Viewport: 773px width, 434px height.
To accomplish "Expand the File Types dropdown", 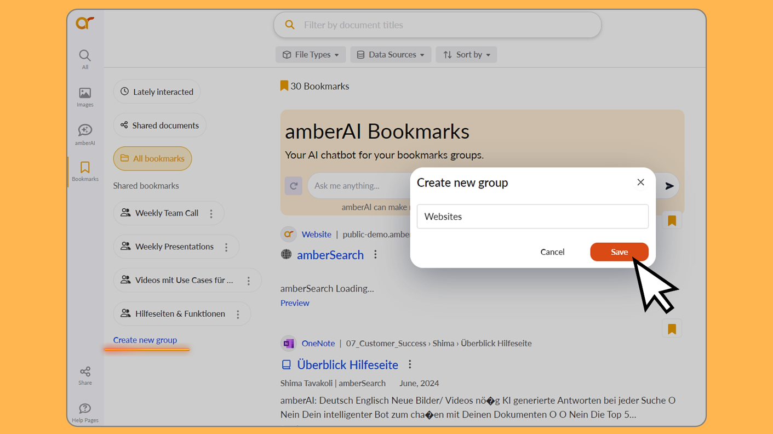I will 311,54.
